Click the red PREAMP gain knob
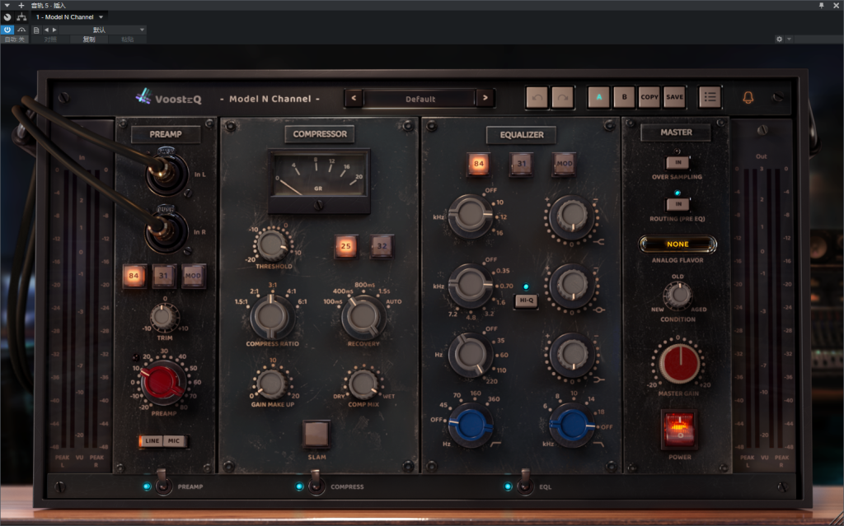Image resolution: width=844 pixels, height=526 pixels. tap(162, 381)
